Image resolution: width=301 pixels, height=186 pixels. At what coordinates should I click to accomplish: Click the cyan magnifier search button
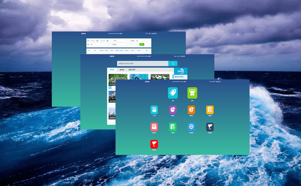173,64
